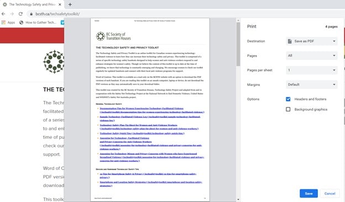Open the Apps grid bookmark icon
345x202 pixels.
point(3,23)
